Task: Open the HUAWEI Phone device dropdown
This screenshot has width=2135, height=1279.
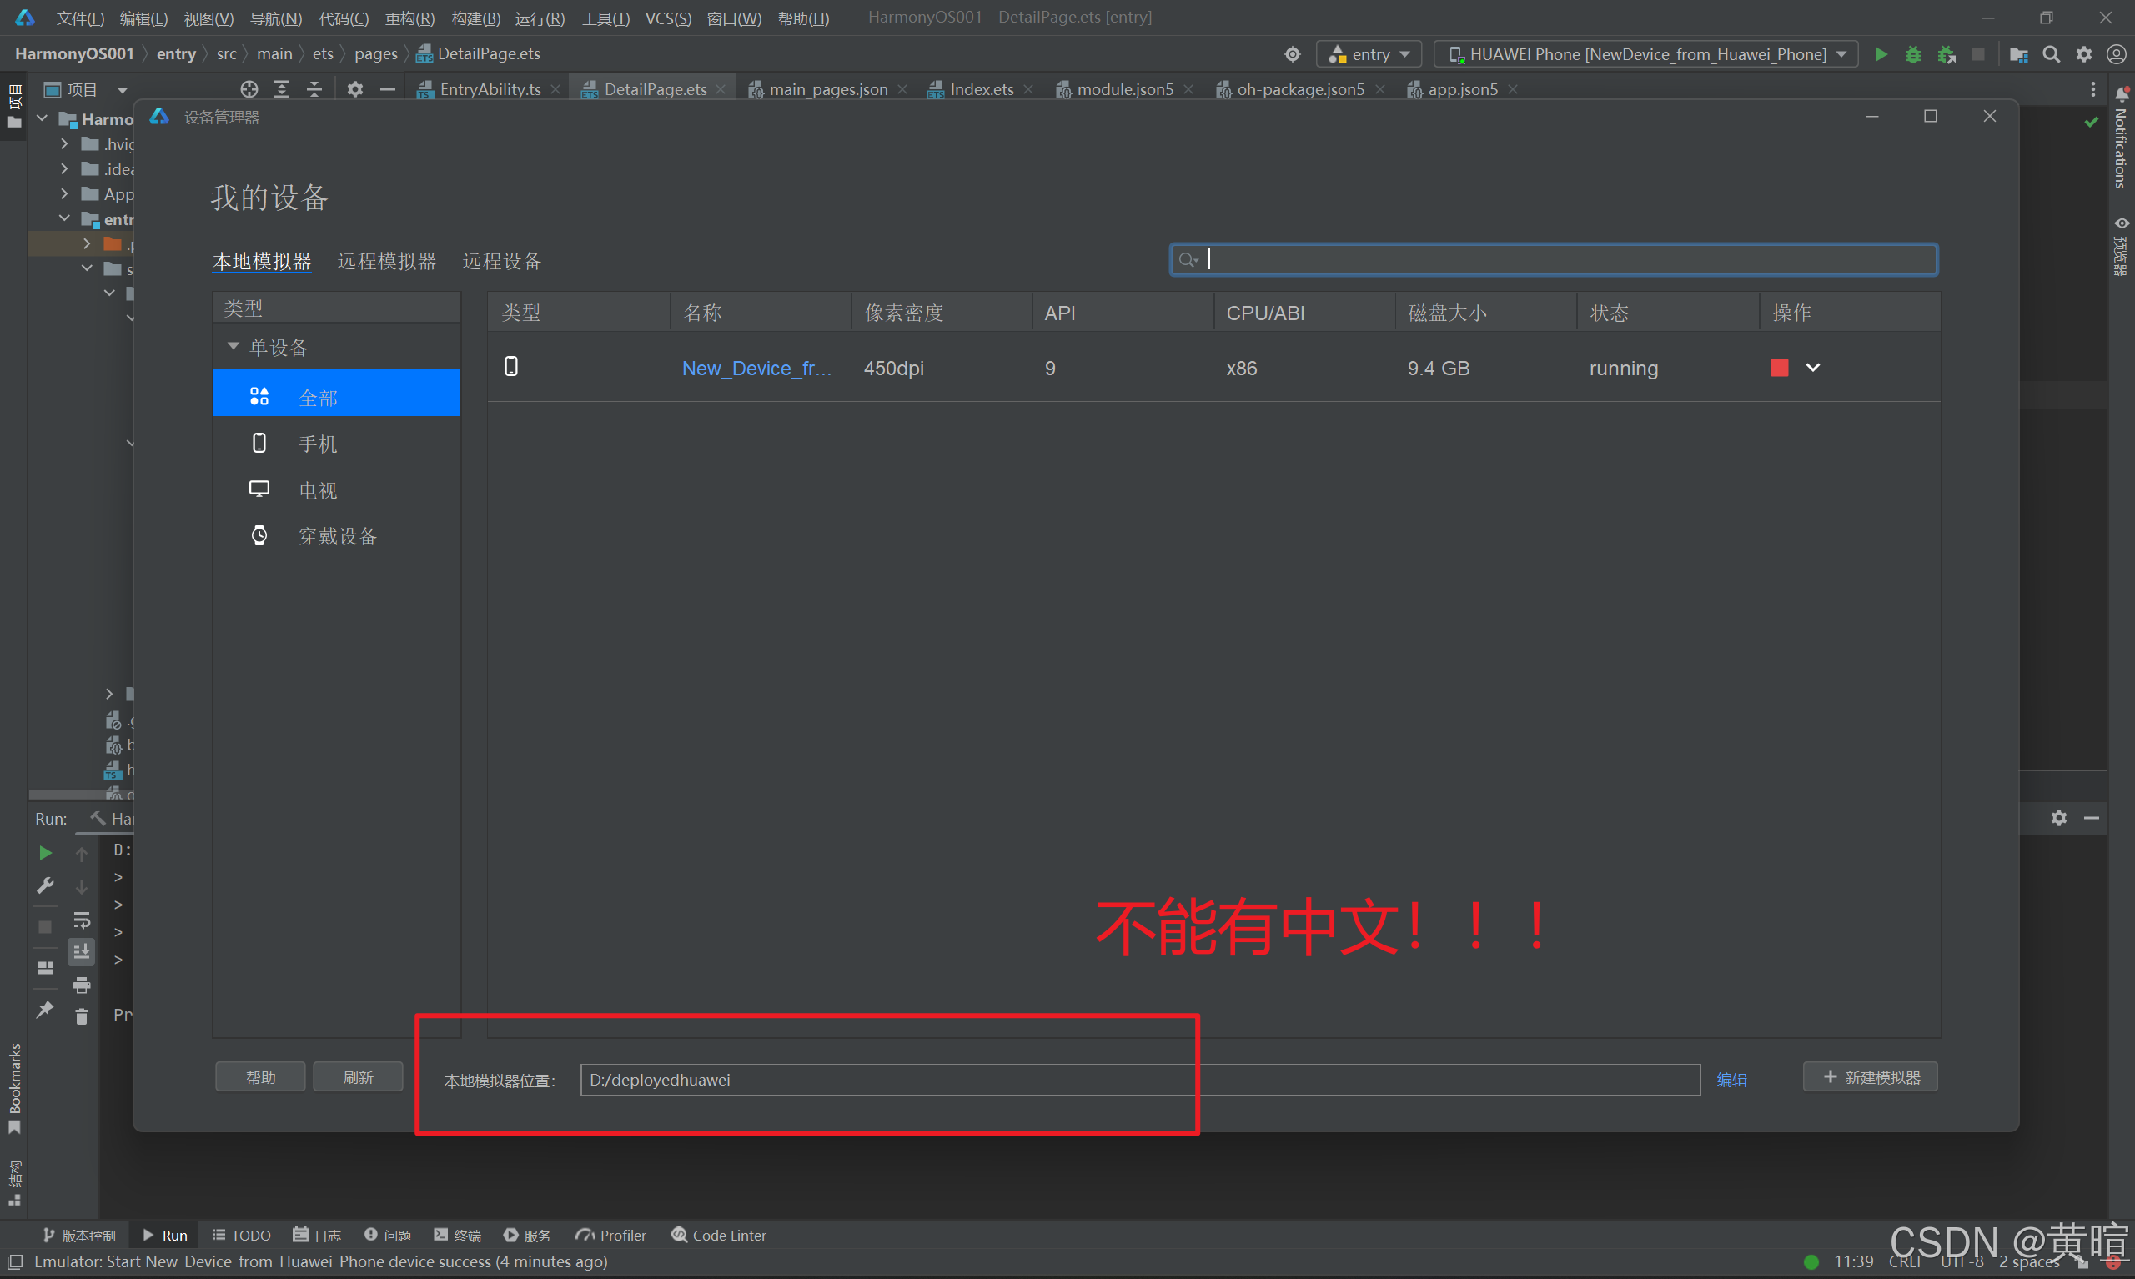Action: pyautogui.click(x=1645, y=54)
